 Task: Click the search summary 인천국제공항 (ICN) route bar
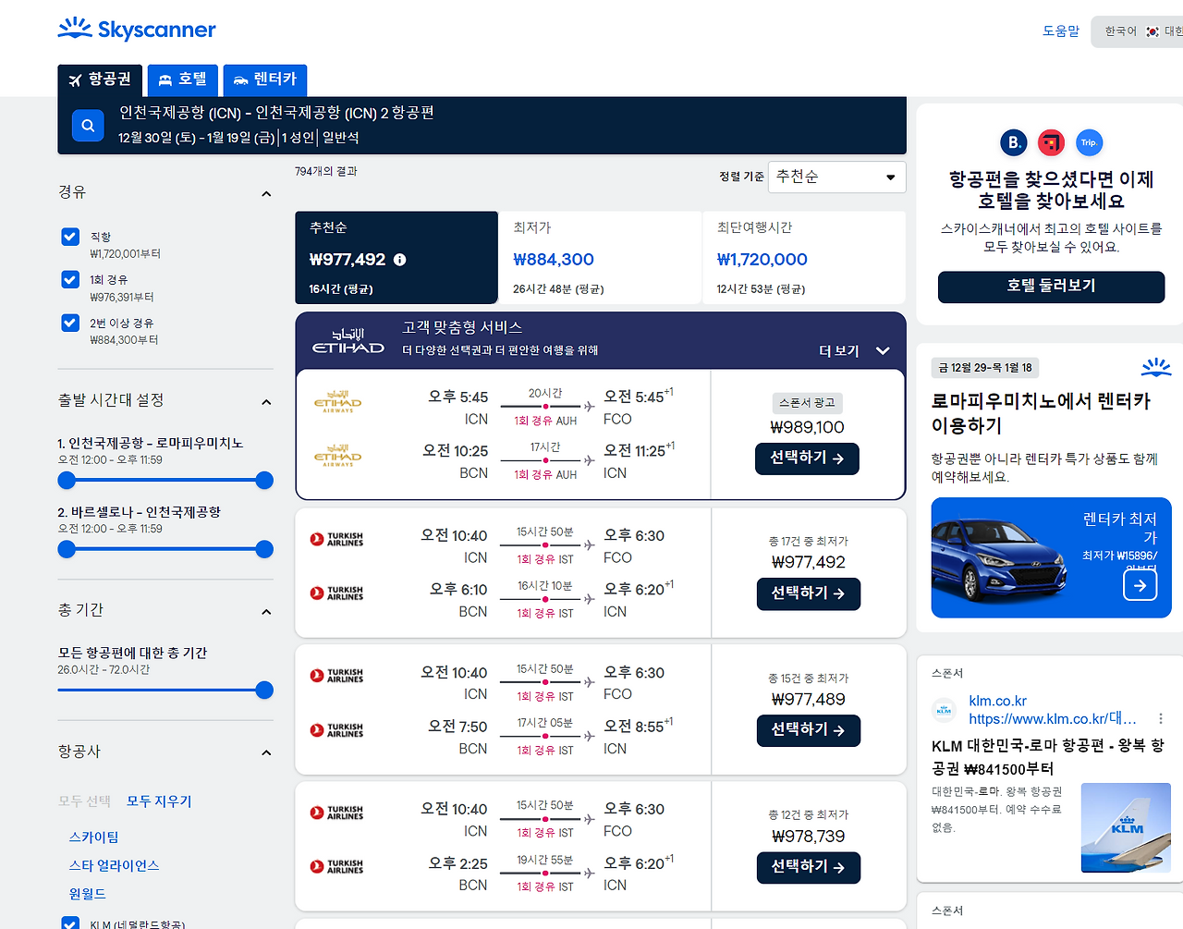pos(482,125)
